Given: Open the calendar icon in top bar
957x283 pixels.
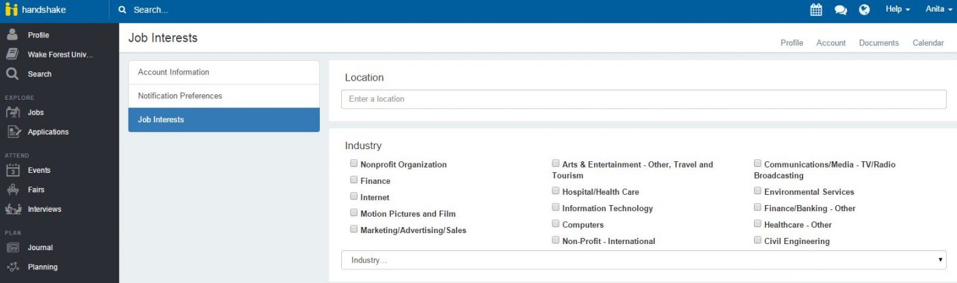Looking at the screenshot, I should click(816, 10).
